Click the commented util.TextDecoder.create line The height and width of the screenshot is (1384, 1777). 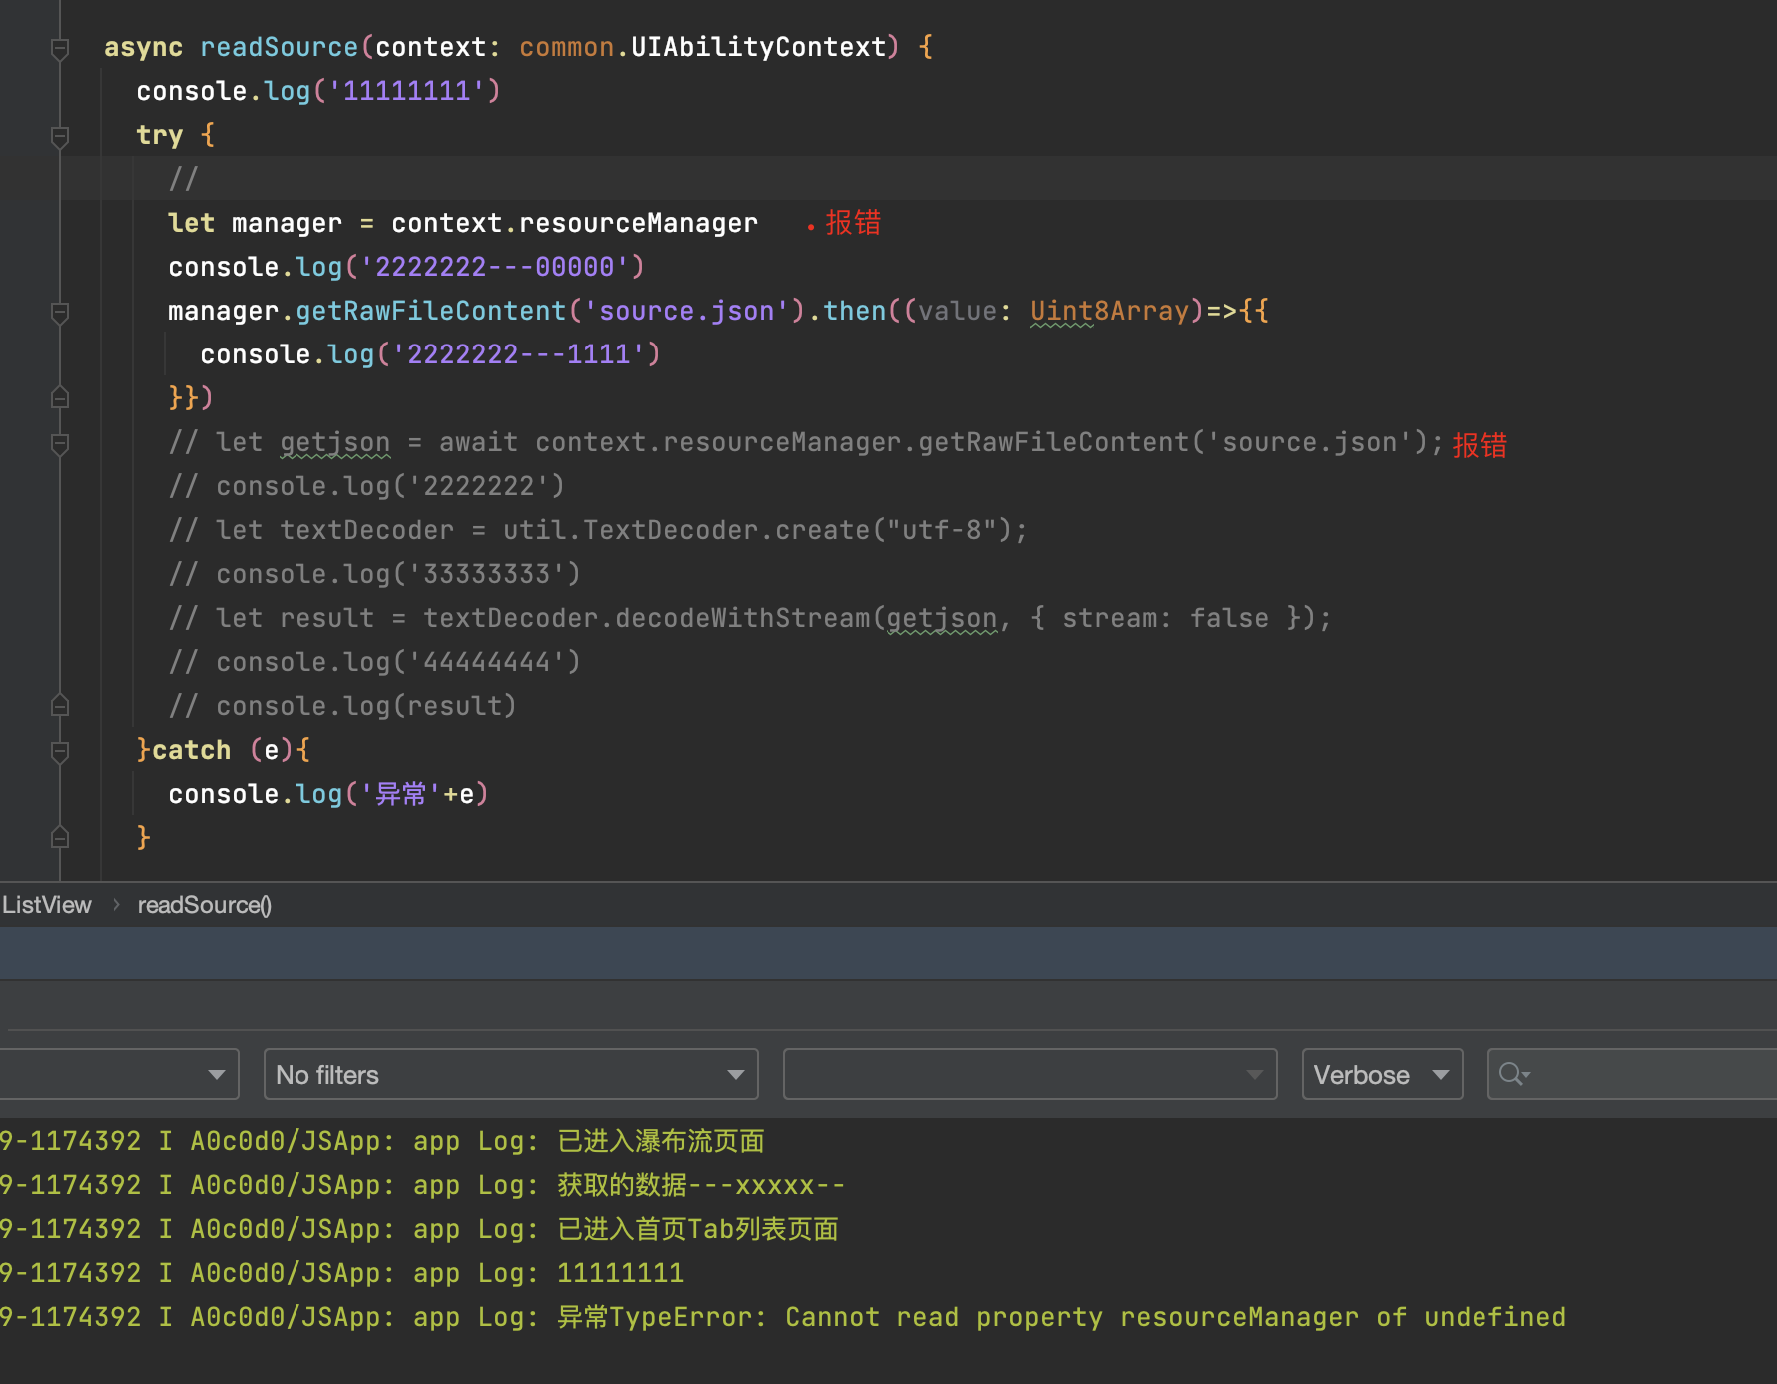coord(598,530)
